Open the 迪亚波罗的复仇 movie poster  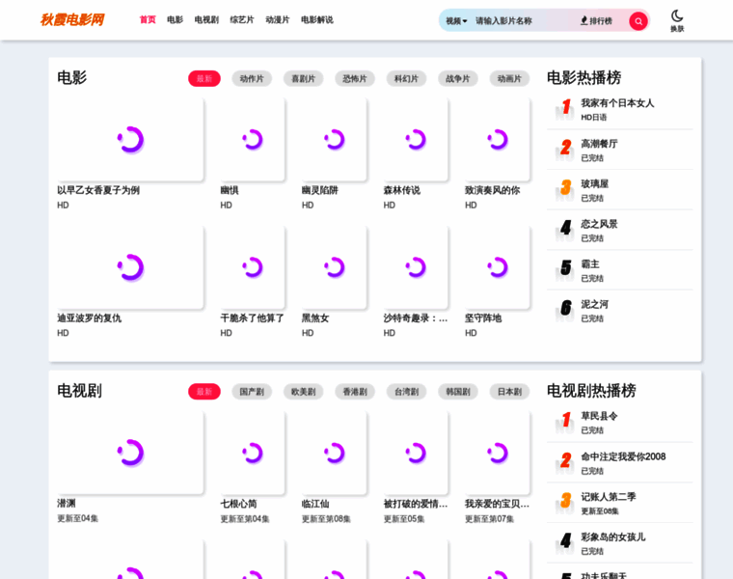(130, 267)
